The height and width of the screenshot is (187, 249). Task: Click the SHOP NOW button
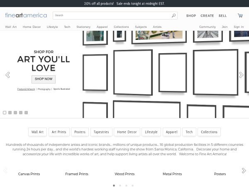44,79
